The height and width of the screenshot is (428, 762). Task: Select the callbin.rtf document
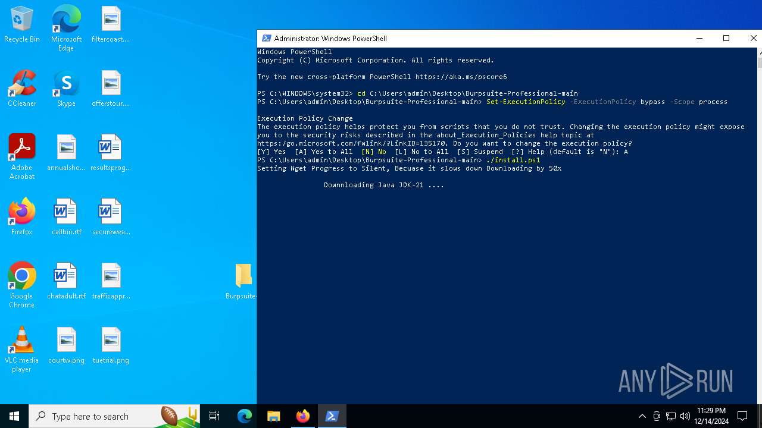(66, 218)
